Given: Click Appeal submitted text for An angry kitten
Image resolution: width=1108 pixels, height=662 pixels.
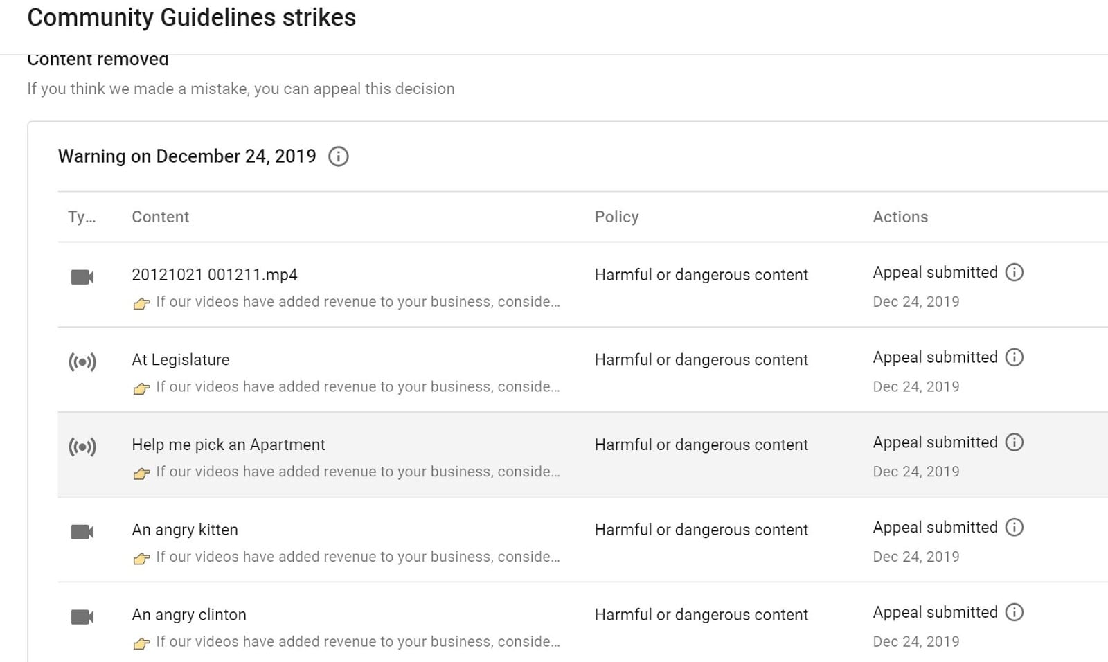Looking at the screenshot, I should tap(935, 528).
